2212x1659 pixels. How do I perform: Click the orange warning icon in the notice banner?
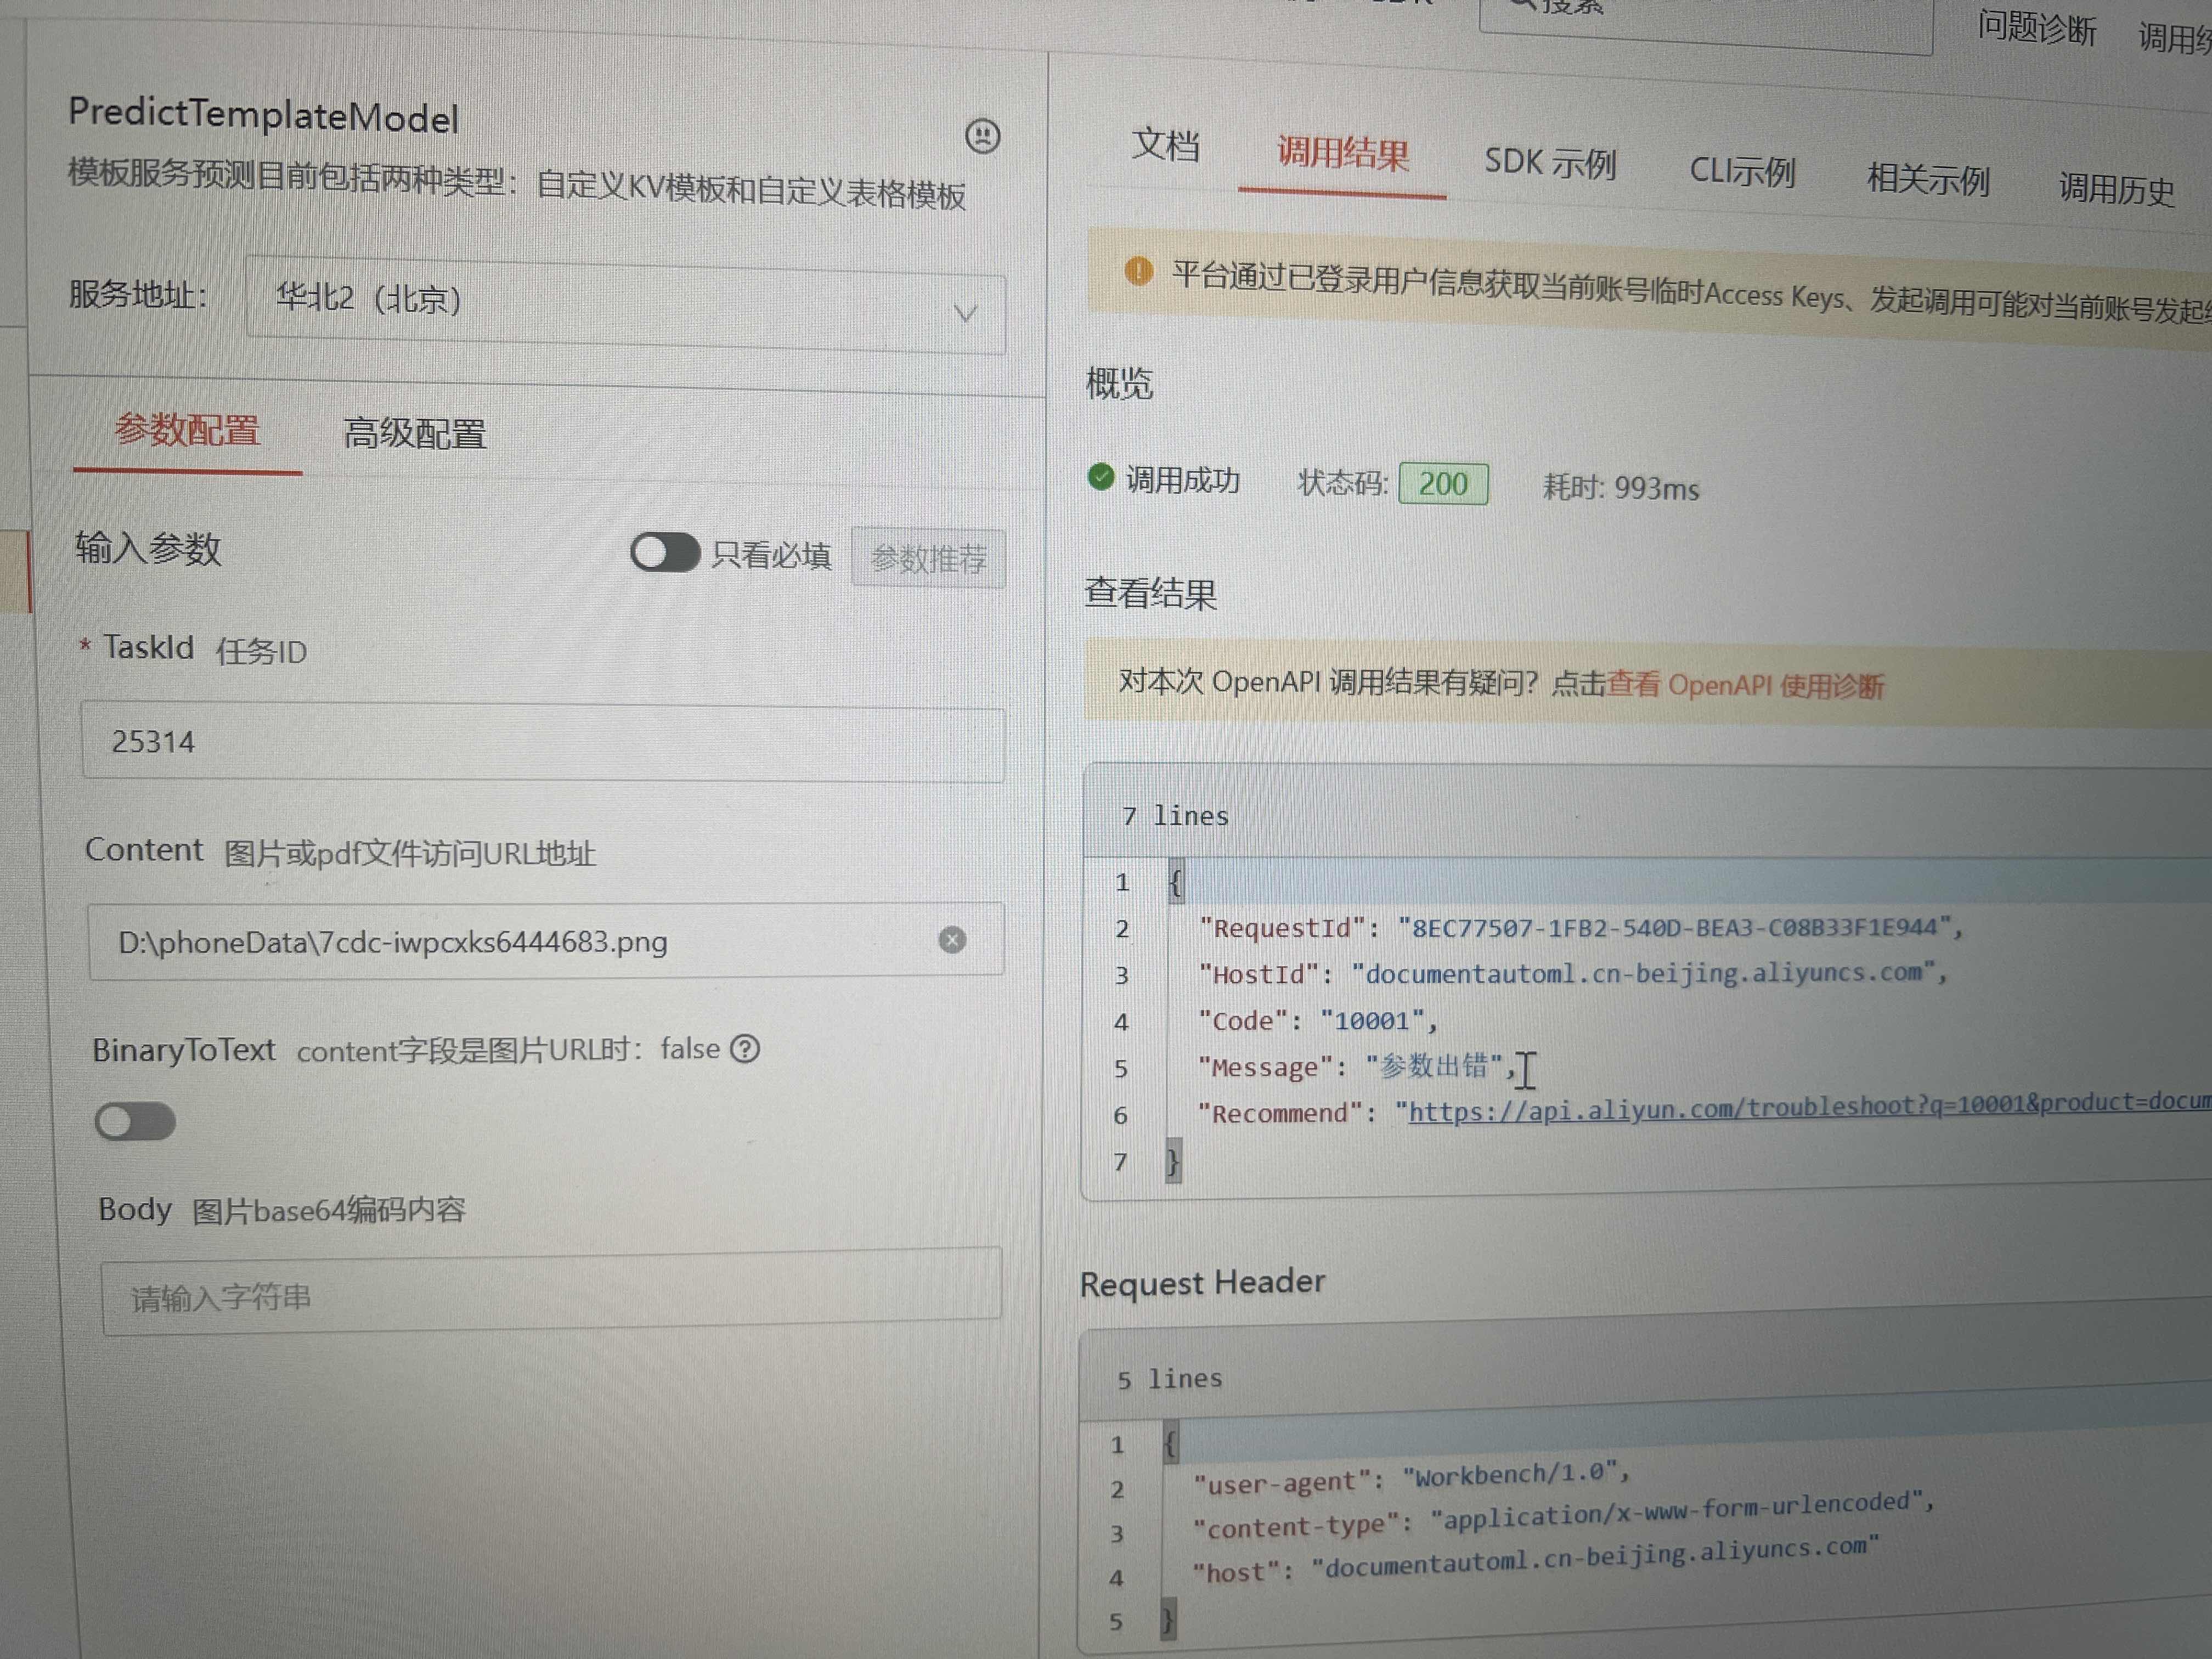pyautogui.click(x=1138, y=270)
